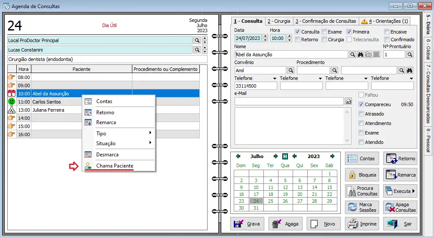Click the binoculars icon next to patient name
Screen dimensions: 434x238
pyautogui.click(x=361, y=55)
